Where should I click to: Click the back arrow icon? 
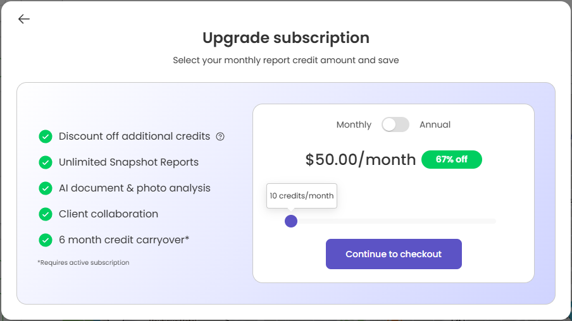[24, 19]
